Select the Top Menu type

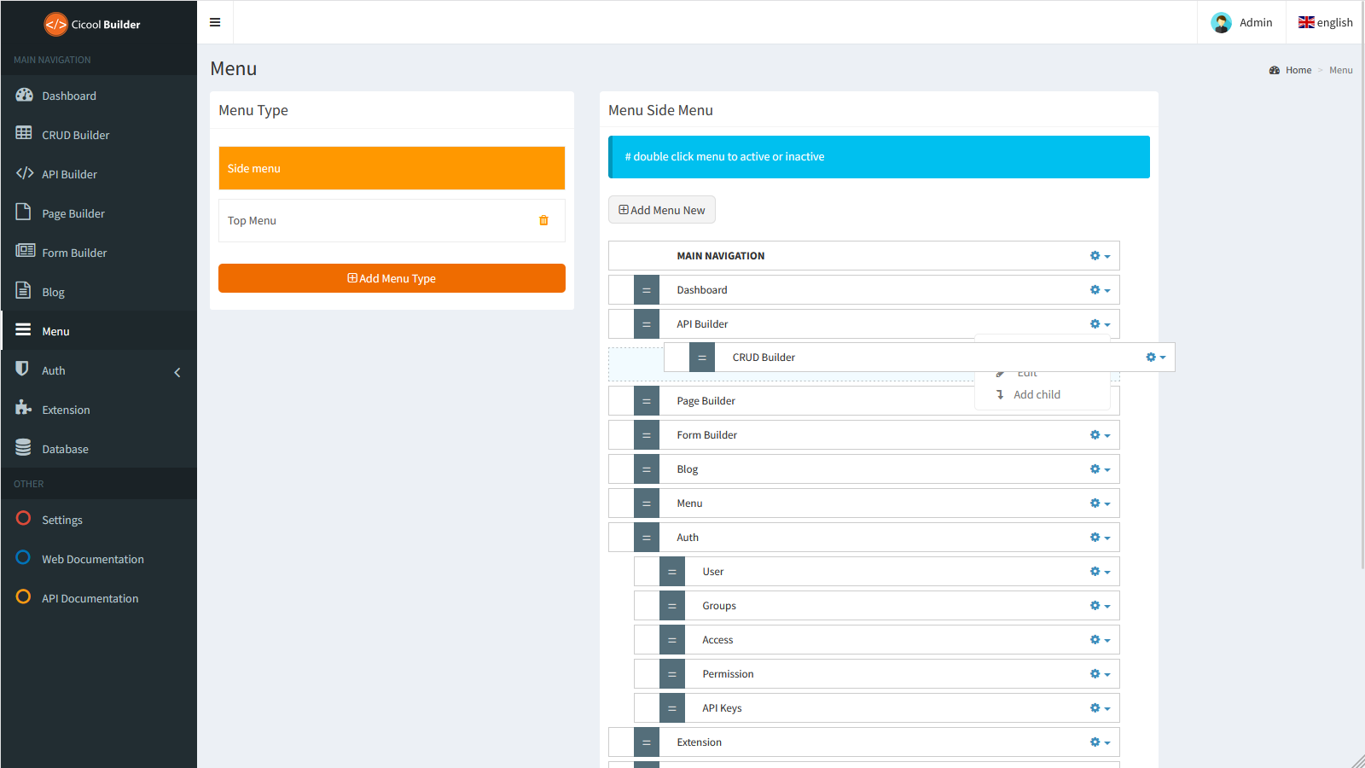tap(392, 220)
